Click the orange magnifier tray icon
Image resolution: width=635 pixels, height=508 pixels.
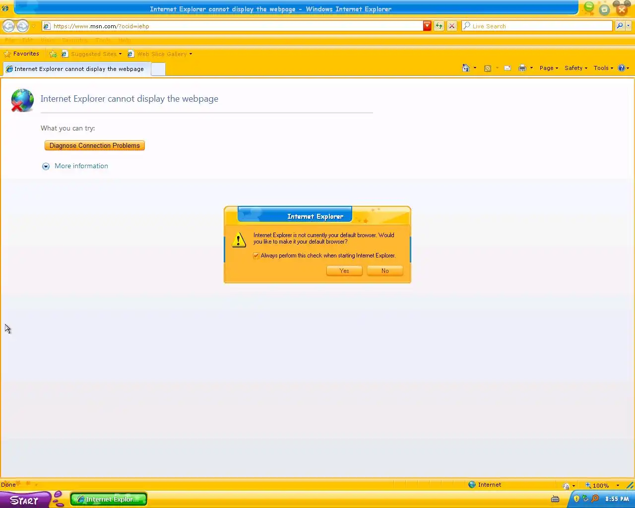595,499
